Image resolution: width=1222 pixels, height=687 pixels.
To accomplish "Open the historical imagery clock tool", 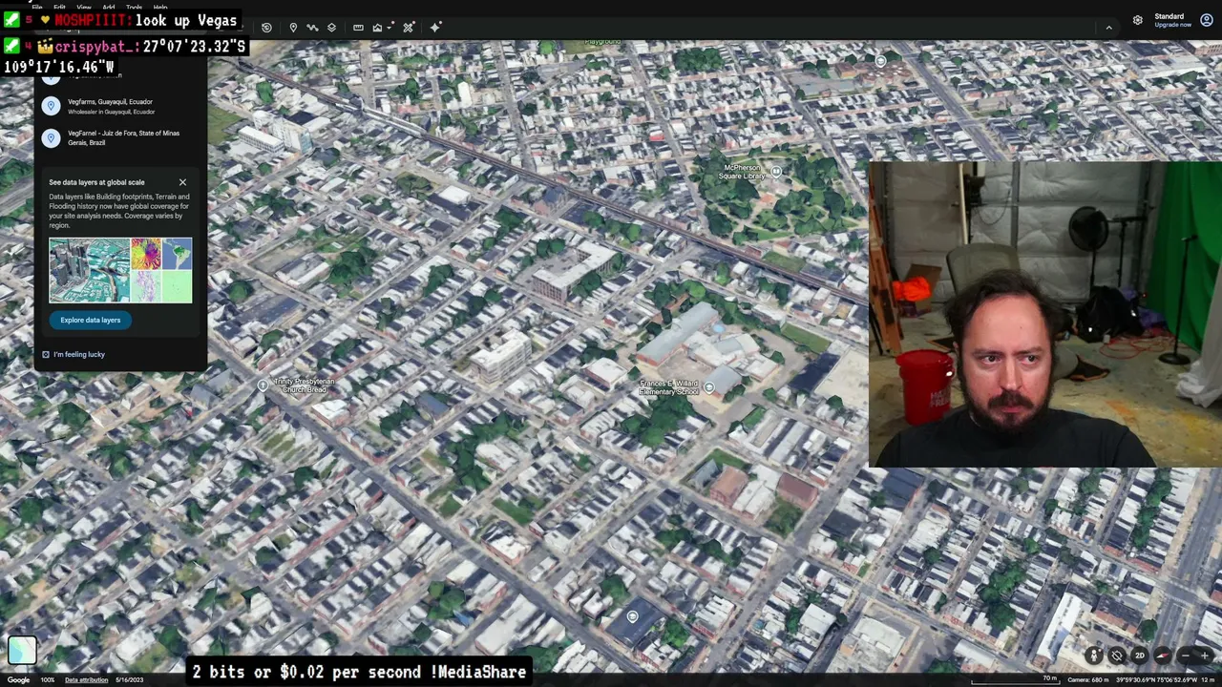I will tap(266, 28).
